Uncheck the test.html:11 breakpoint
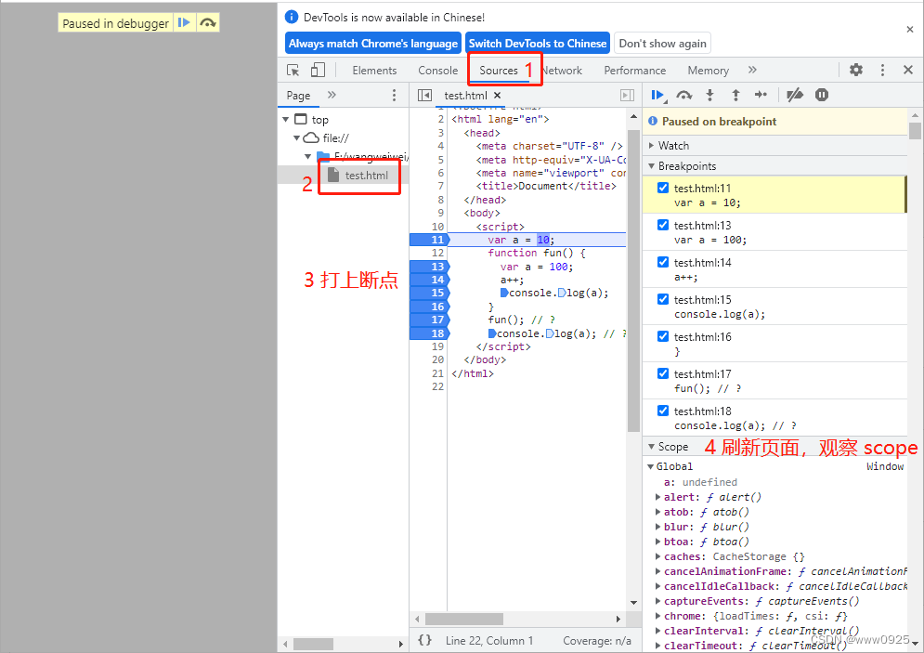The width and height of the screenshot is (924, 653). click(x=663, y=188)
